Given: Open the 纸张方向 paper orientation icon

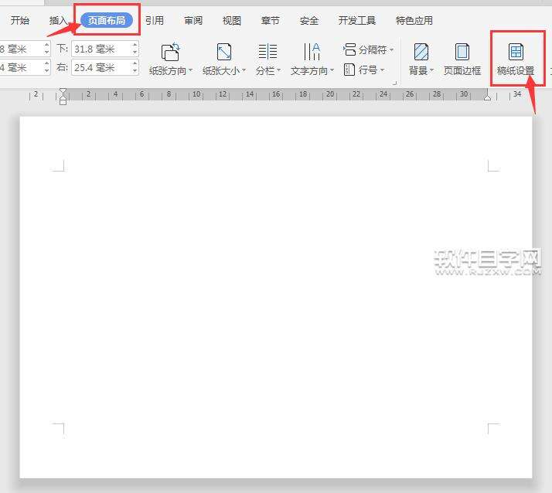Looking at the screenshot, I should [171, 52].
